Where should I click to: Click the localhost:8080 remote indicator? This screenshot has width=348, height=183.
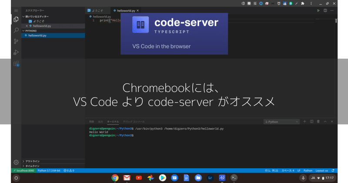click(x=23, y=170)
